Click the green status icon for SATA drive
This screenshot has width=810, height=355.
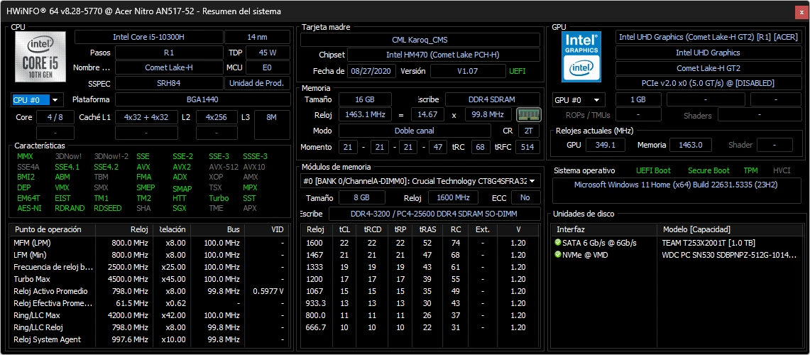[557, 242]
